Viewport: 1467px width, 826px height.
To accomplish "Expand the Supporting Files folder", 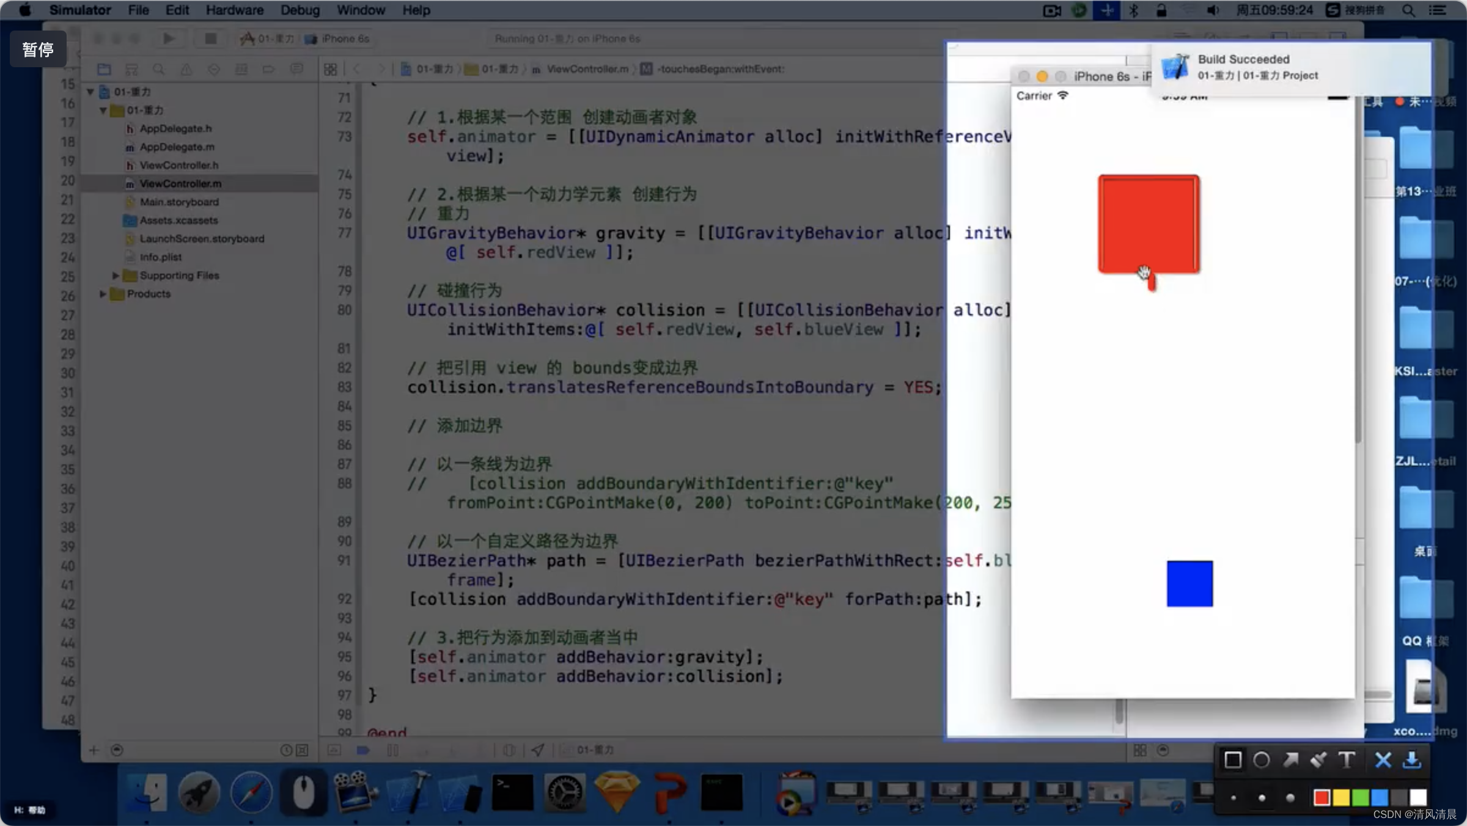I will [115, 275].
